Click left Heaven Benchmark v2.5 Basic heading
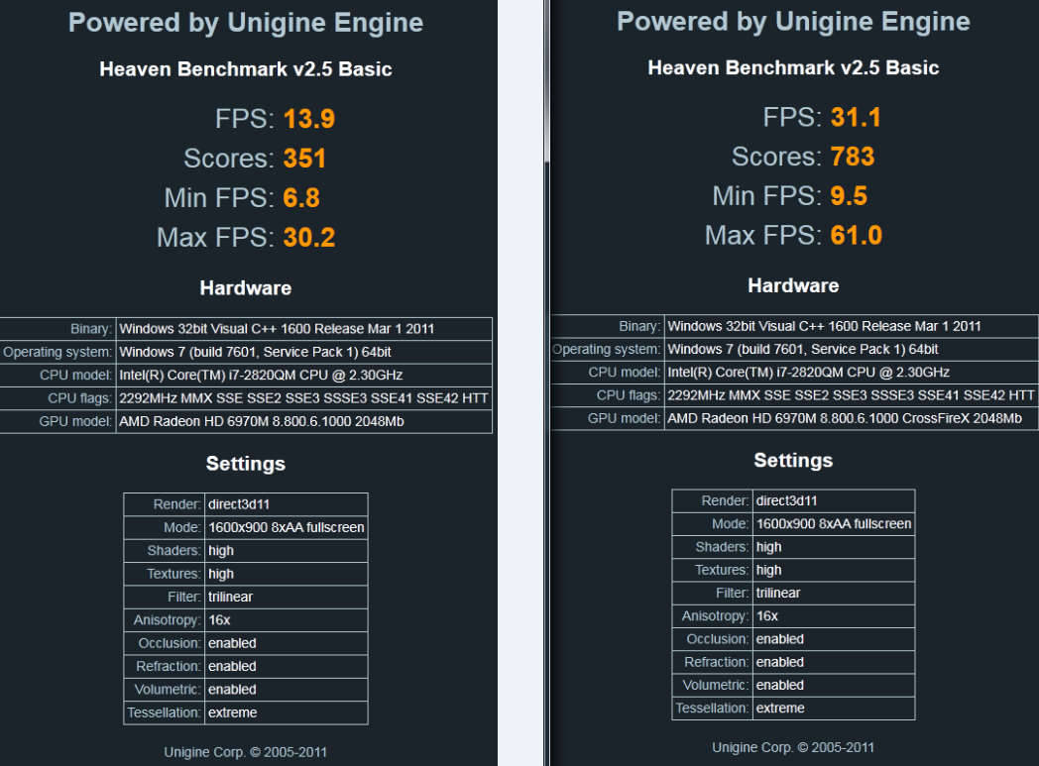This screenshot has height=766, width=1039. point(246,69)
